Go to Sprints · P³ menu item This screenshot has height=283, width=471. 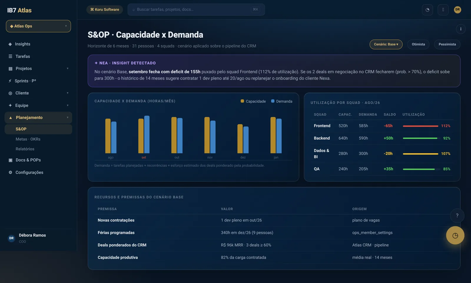click(38, 81)
